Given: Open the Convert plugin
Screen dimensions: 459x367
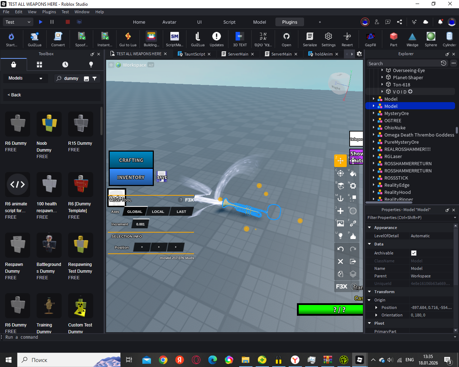Looking at the screenshot, I should click(58, 39).
